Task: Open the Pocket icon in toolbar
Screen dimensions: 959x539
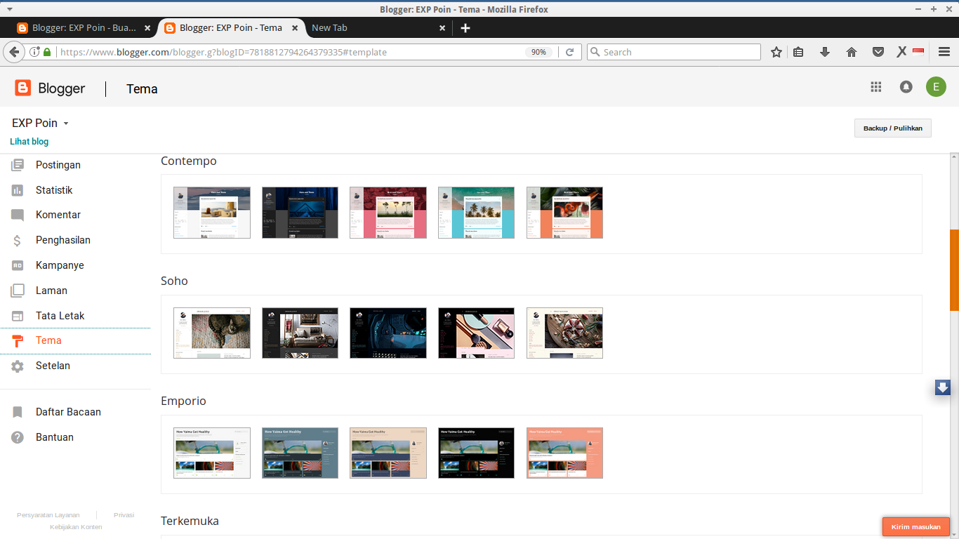Action: tap(878, 52)
